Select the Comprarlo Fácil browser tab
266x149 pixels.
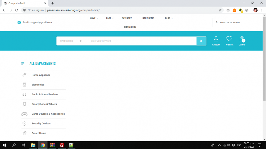tap(25, 3)
